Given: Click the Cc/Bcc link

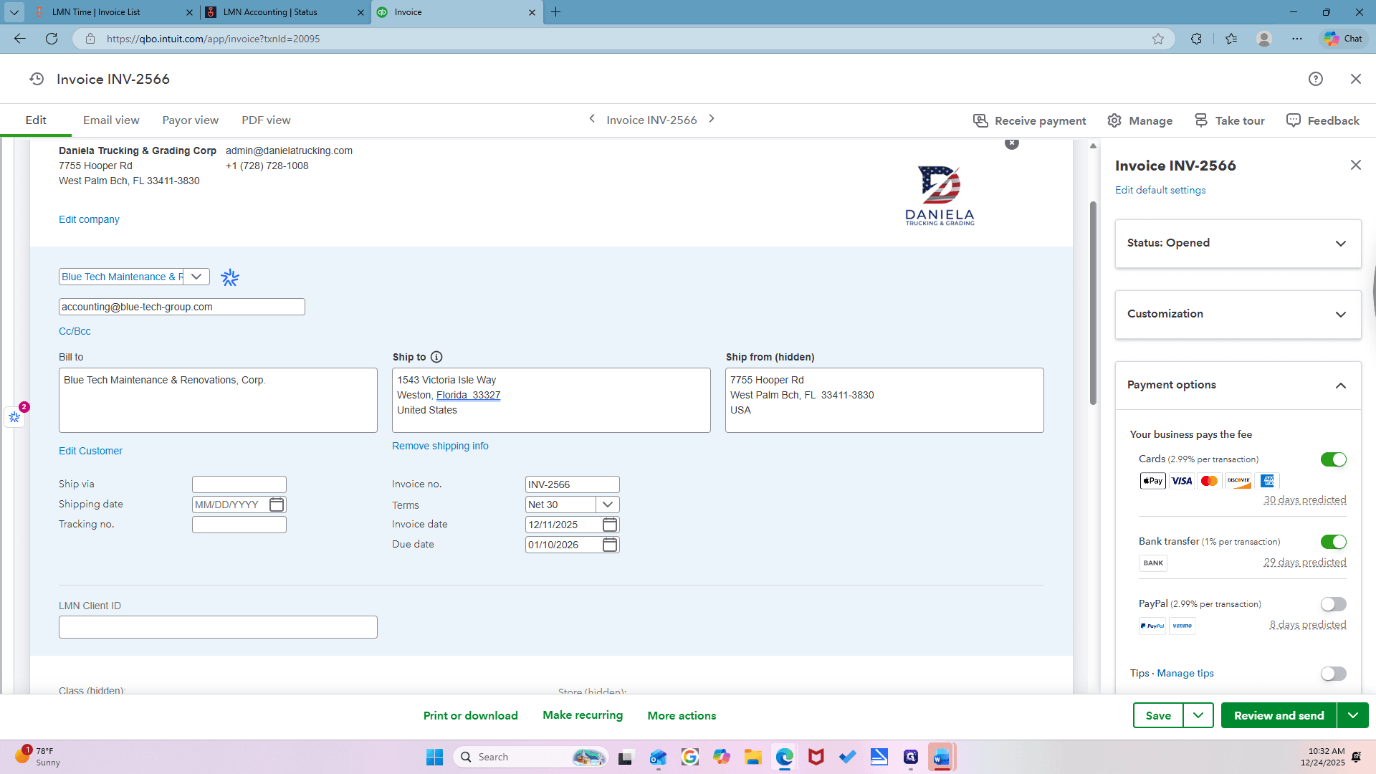Looking at the screenshot, I should (75, 331).
